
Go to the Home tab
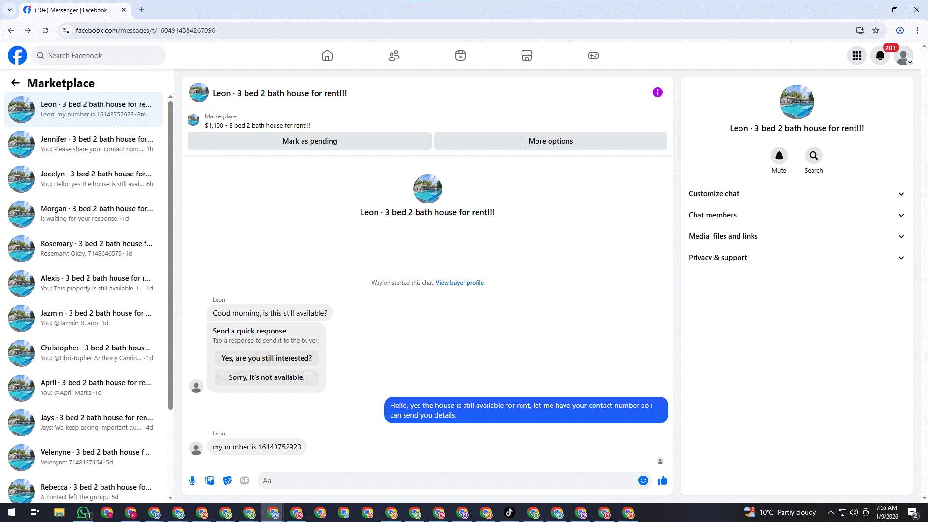[x=327, y=56]
